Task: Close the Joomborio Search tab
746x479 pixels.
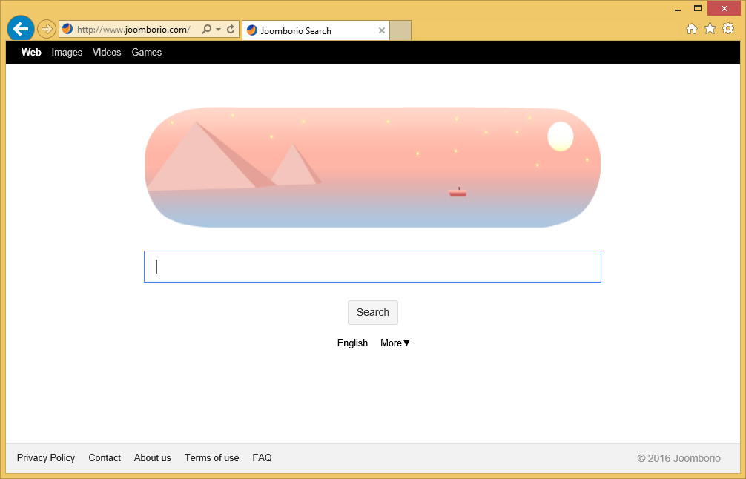Action: coord(382,31)
